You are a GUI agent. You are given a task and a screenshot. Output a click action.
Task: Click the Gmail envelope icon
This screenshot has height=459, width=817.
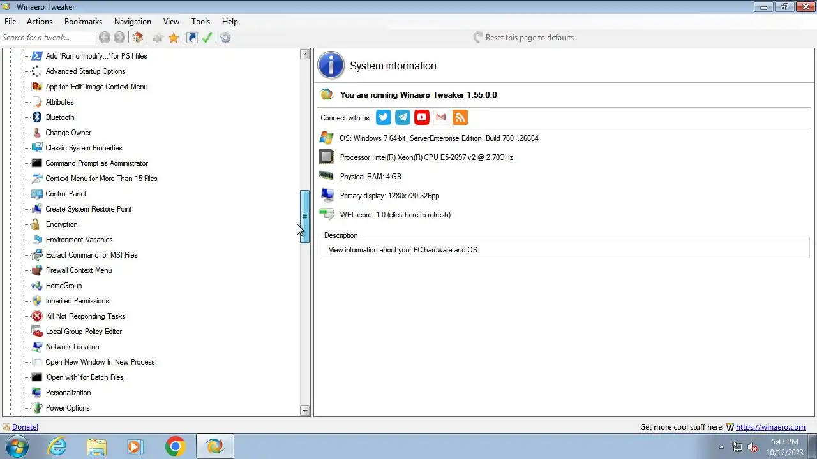441,117
